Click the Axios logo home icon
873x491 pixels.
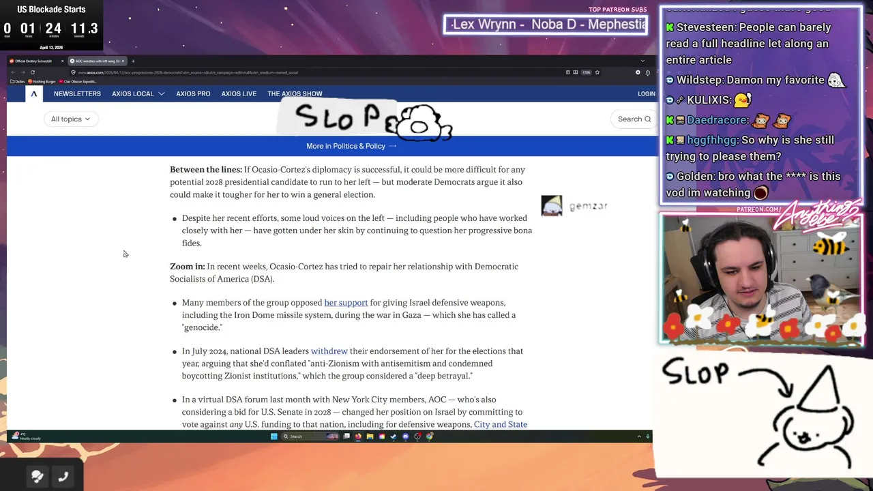click(x=33, y=93)
